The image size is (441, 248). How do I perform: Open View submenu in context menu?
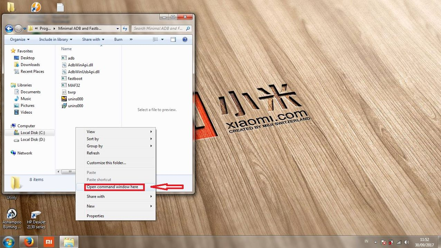point(115,132)
